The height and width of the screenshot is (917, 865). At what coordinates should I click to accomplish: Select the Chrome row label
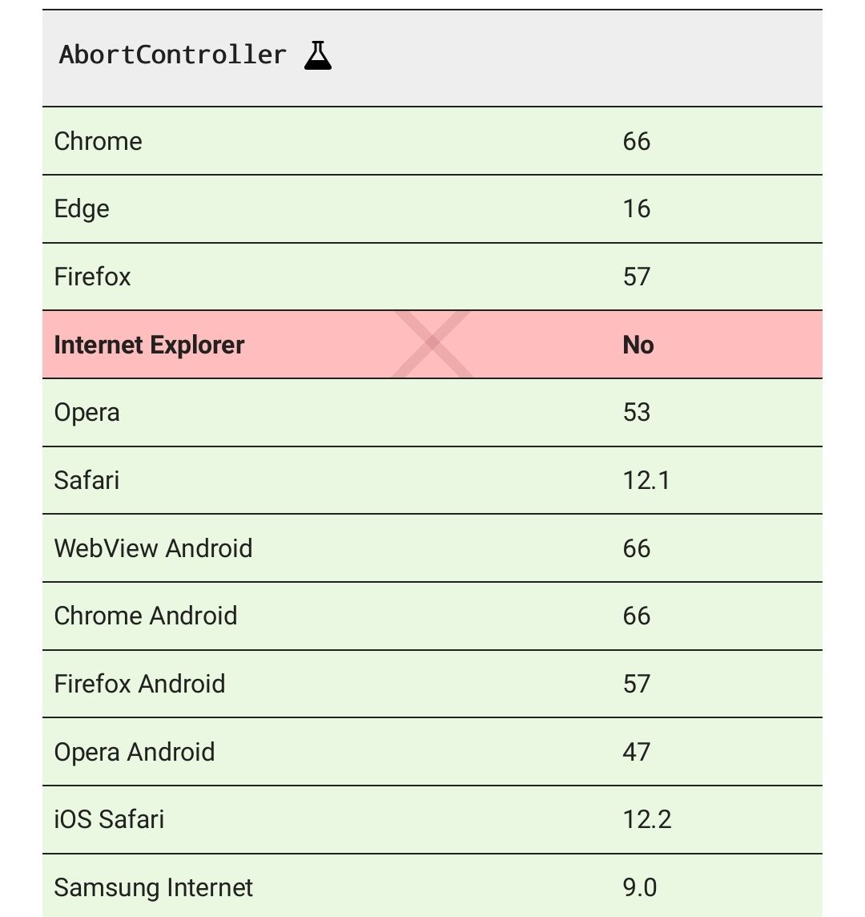click(99, 141)
